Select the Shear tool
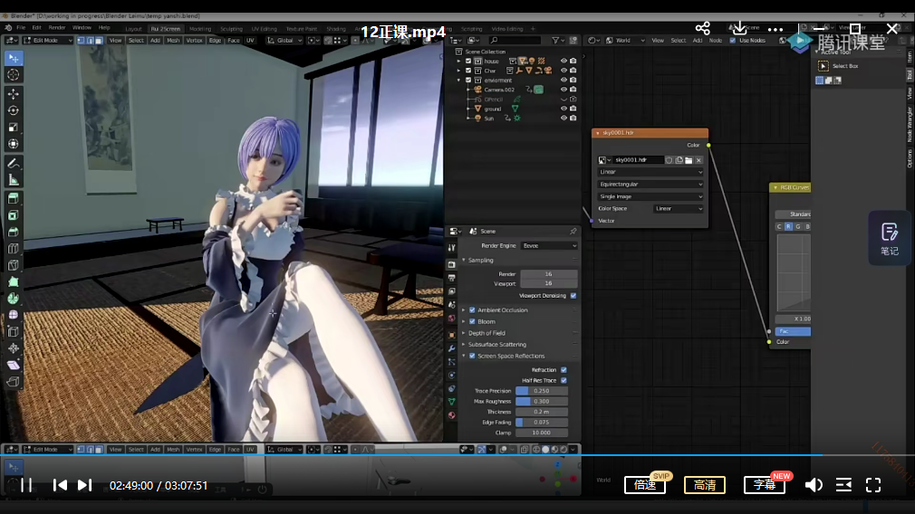Image resolution: width=915 pixels, height=514 pixels. 14,365
